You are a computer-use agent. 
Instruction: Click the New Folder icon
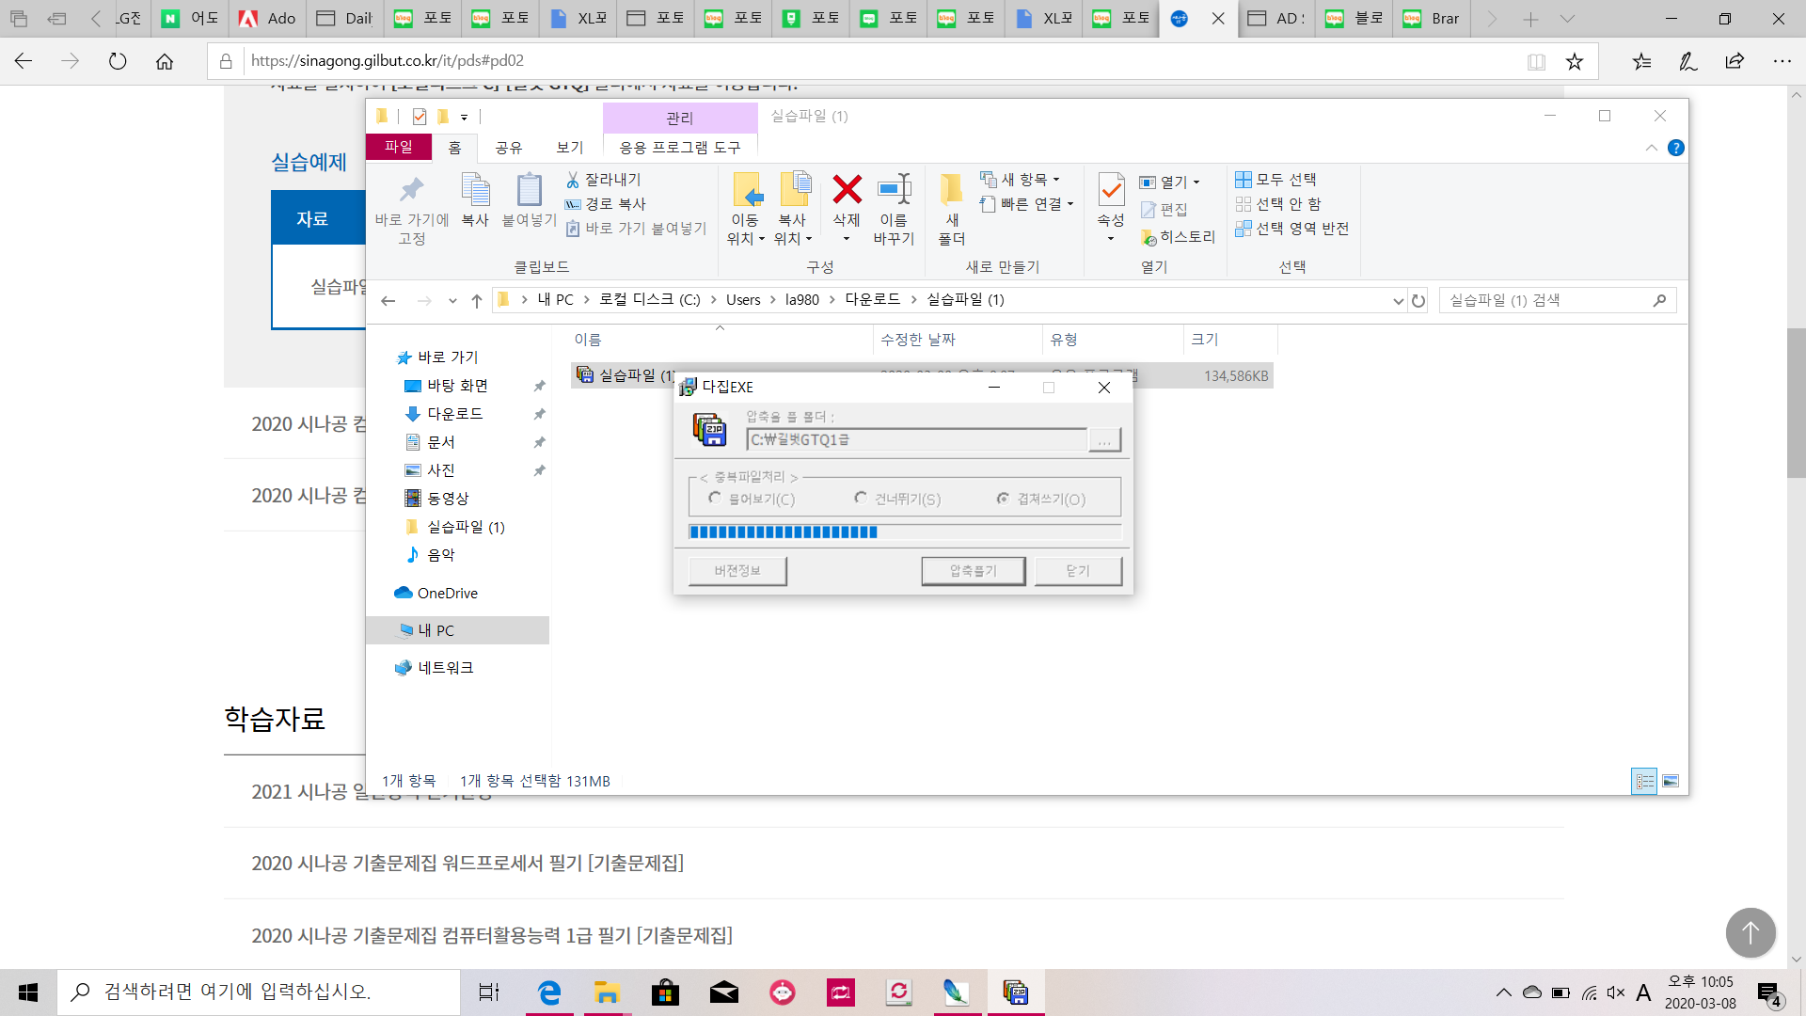coord(951,189)
